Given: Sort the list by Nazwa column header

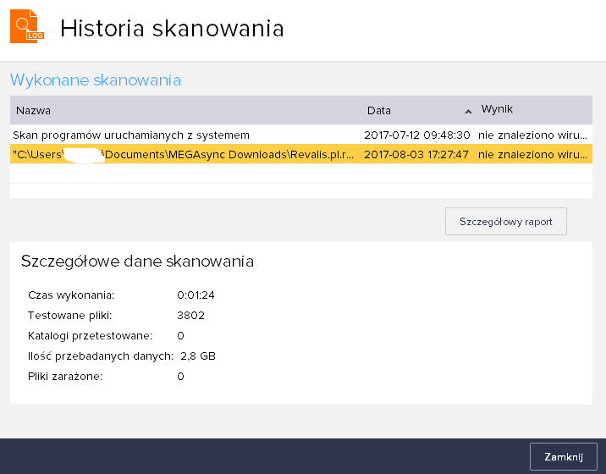Looking at the screenshot, I should tap(33, 111).
